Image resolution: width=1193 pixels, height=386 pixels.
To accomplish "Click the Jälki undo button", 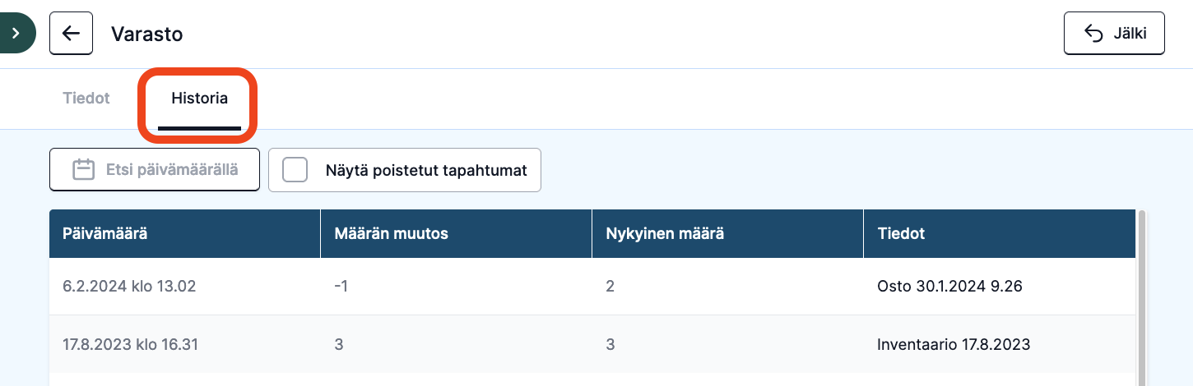I will click(1114, 34).
